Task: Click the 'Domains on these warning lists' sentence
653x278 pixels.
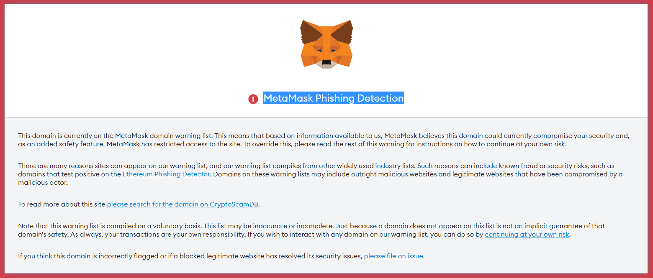Action: [335, 174]
